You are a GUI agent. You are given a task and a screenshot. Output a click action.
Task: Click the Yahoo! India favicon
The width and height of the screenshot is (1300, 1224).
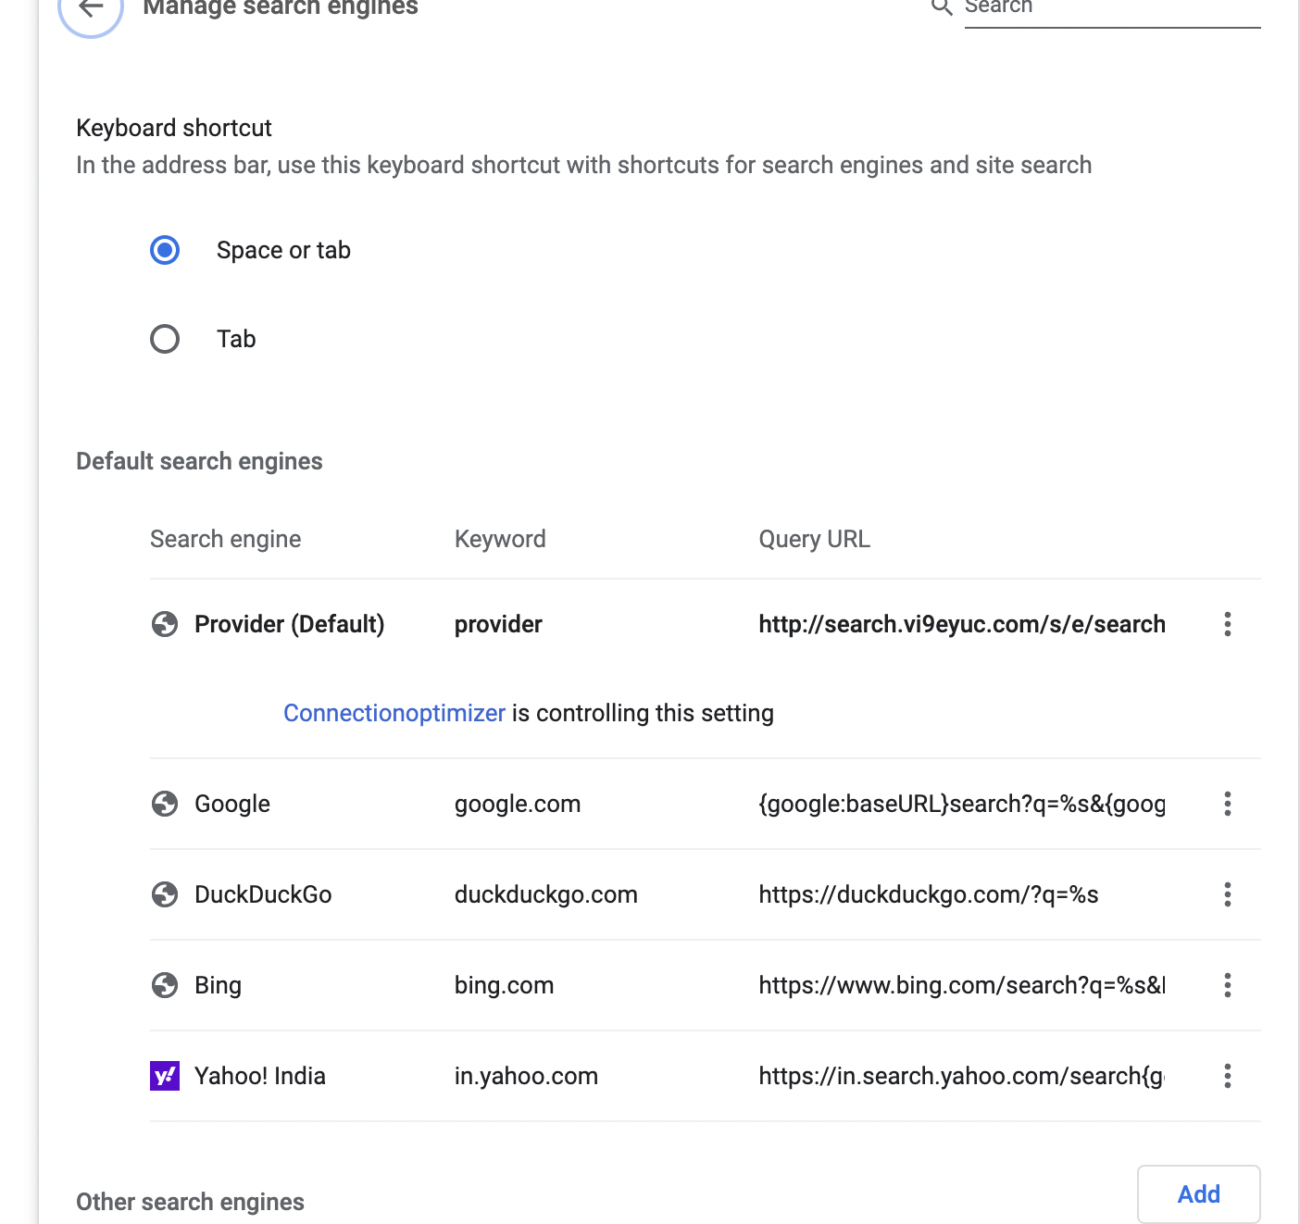[x=165, y=1076]
